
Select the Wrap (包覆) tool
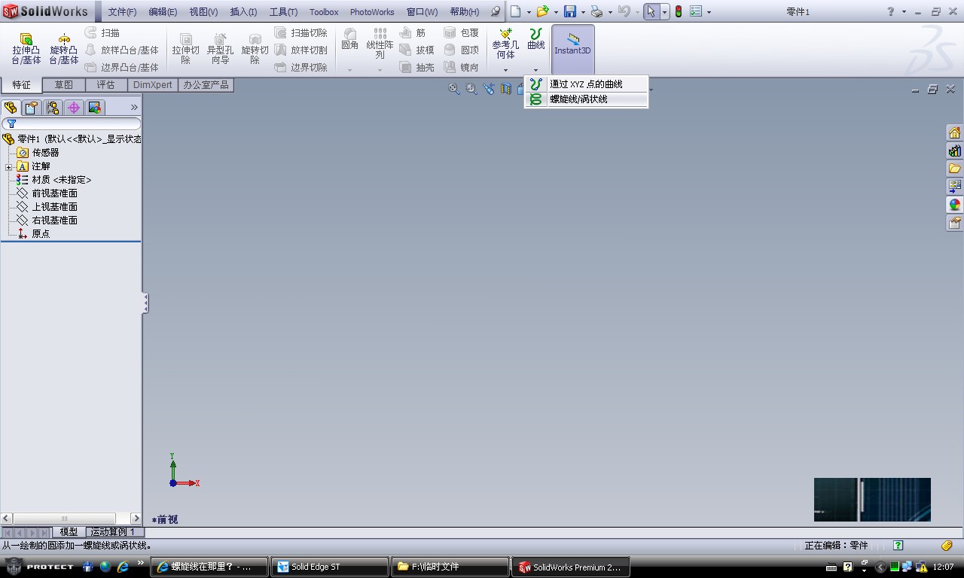tap(462, 33)
